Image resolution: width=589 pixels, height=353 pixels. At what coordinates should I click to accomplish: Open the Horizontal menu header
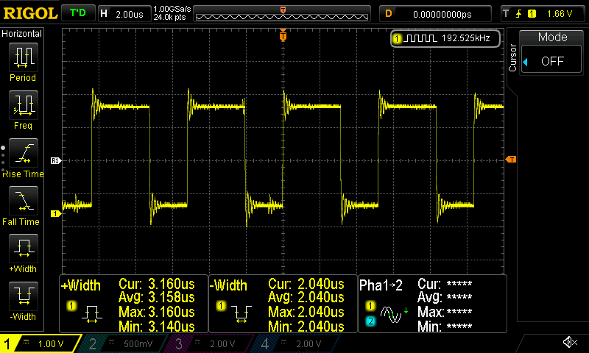point(22,34)
